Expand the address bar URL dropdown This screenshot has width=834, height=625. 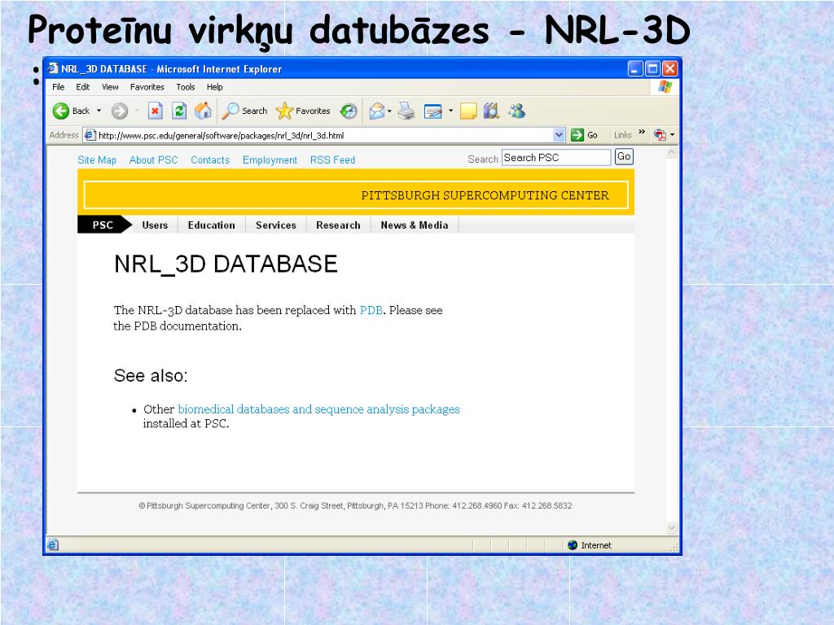[559, 135]
